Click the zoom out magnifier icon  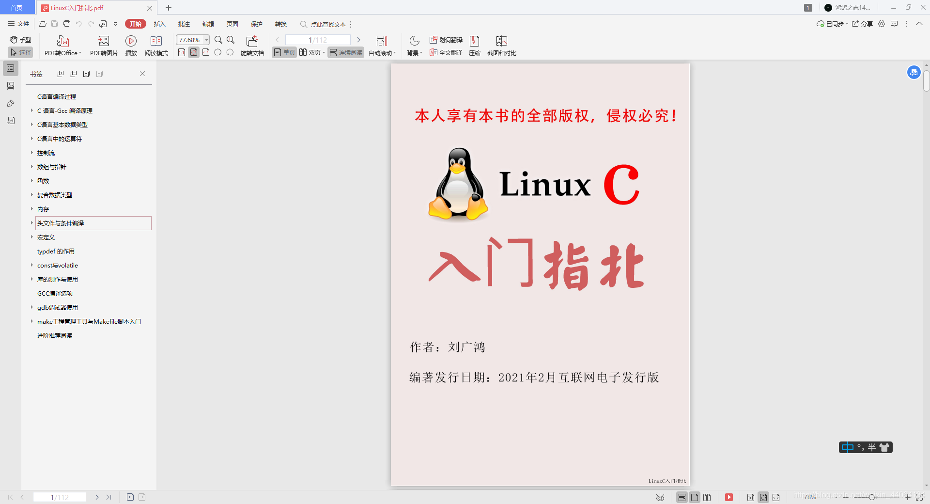coord(218,40)
